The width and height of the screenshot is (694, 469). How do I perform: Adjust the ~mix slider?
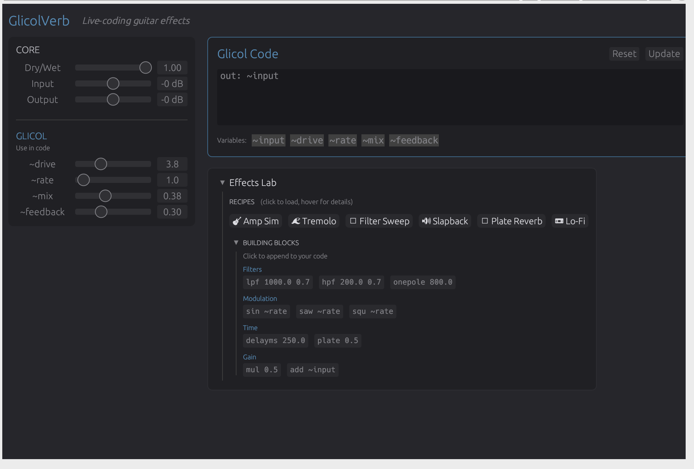click(113, 196)
